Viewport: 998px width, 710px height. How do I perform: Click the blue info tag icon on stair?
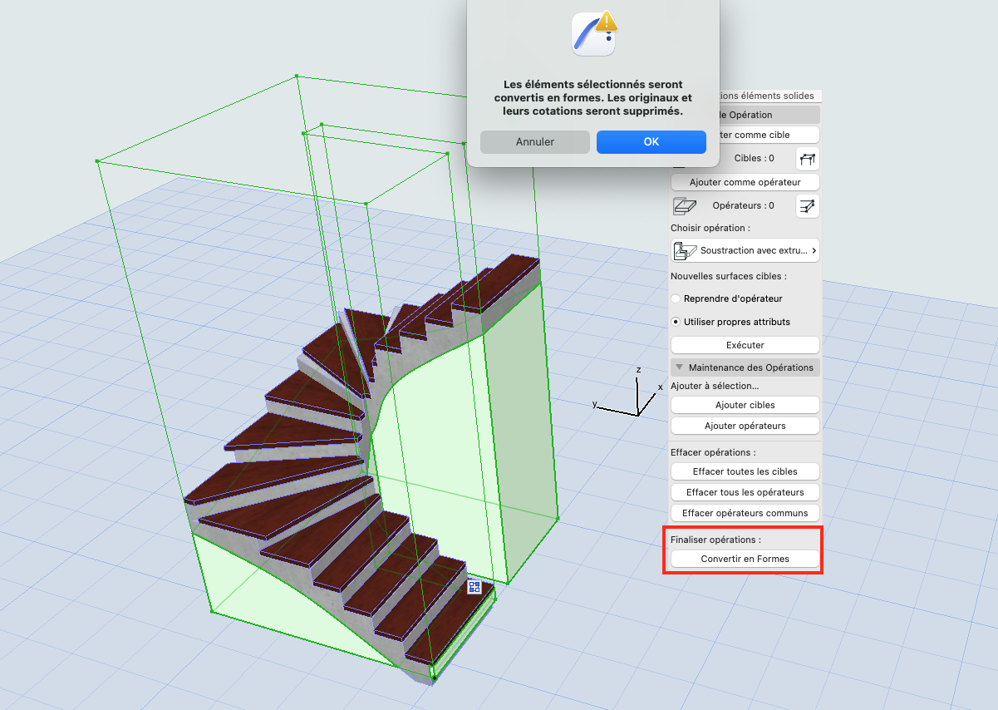[x=474, y=587]
